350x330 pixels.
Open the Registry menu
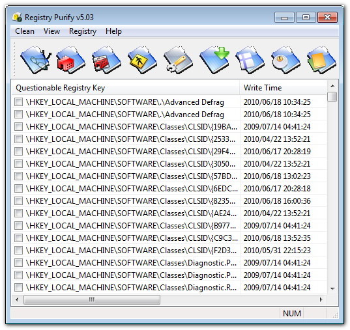pos(83,31)
